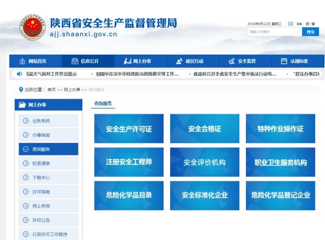Image resolution: width=325 pixels, height=240 pixels.
Task: Click the people icon beside 政民互动
Action: point(179,61)
